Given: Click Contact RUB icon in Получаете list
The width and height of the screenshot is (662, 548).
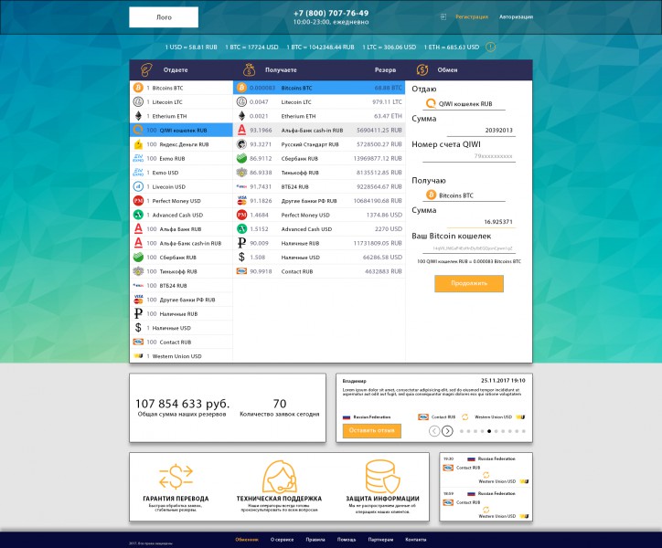Looking at the screenshot, I should tap(241, 271).
